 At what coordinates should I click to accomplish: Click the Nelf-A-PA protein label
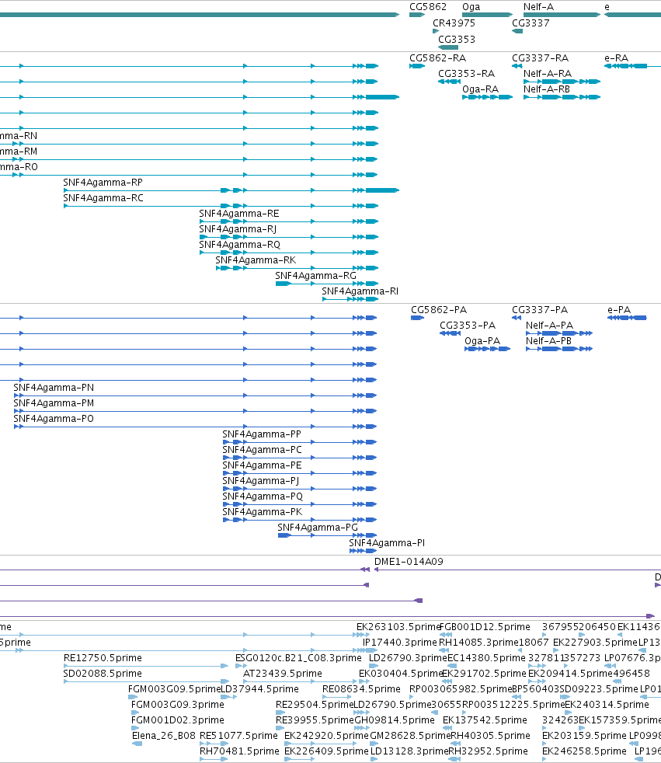pos(549,326)
